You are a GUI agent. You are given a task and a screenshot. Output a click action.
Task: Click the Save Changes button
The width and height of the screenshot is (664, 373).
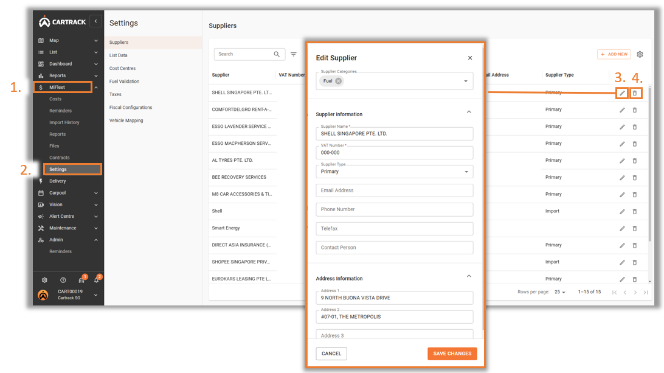pyautogui.click(x=452, y=354)
